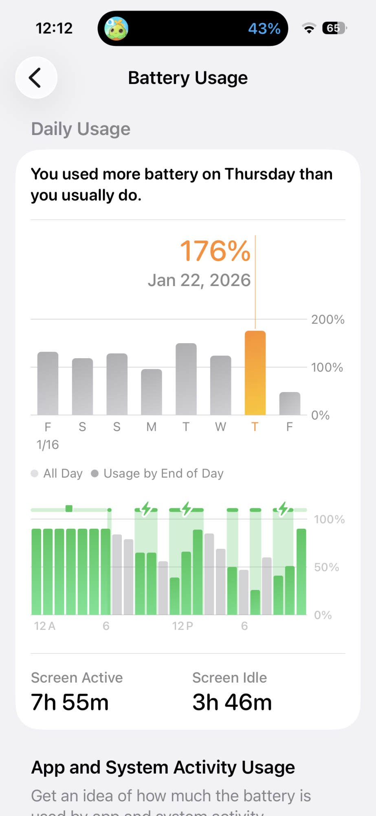The image size is (376, 816).
Task: Tap the battery indicator showing 65
Action: (x=334, y=28)
